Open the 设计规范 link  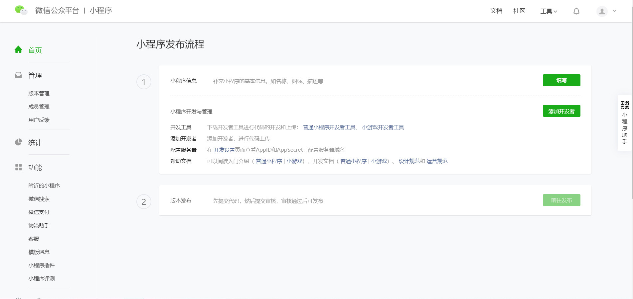(x=409, y=161)
